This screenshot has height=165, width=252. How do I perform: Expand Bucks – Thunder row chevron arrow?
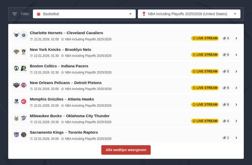236,121
